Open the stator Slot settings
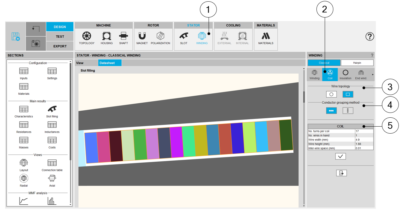The width and height of the screenshot is (402, 213). point(184,38)
